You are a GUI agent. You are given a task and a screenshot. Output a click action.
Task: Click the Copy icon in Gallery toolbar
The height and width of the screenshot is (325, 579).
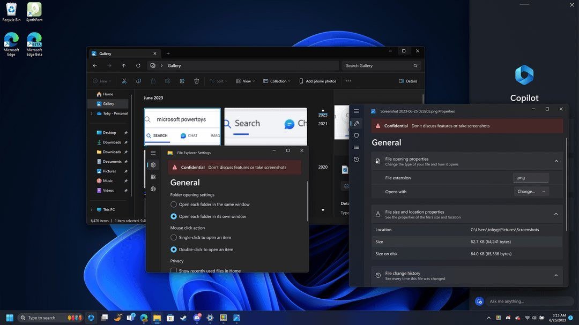138,81
